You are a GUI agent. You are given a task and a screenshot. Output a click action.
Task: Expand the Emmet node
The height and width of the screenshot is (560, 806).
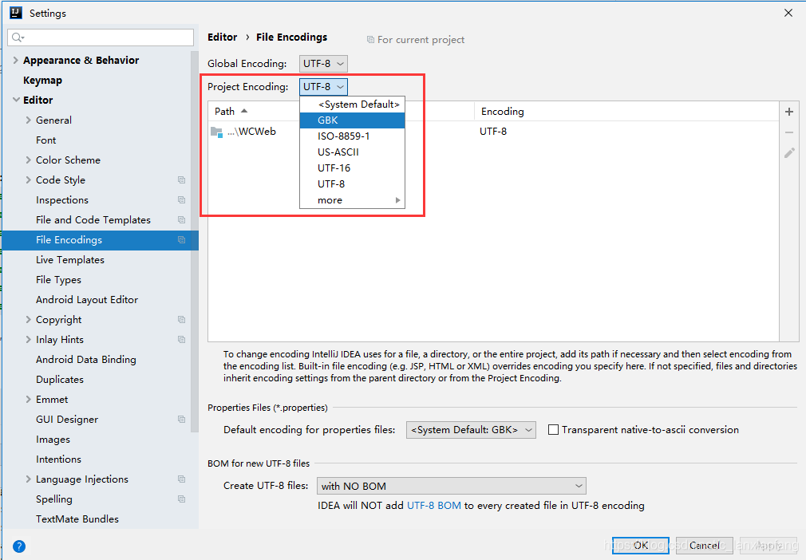click(x=28, y=399)
